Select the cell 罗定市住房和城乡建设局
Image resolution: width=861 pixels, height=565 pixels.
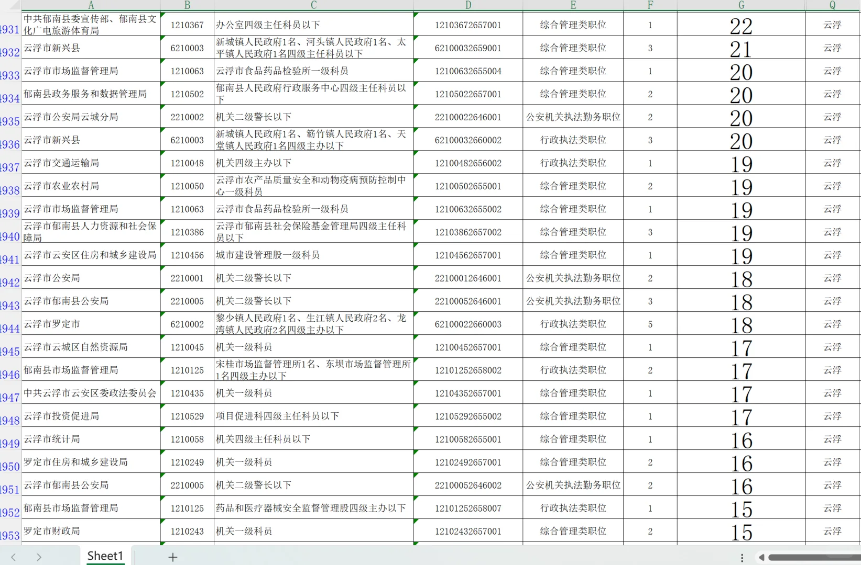pos(91,462)
